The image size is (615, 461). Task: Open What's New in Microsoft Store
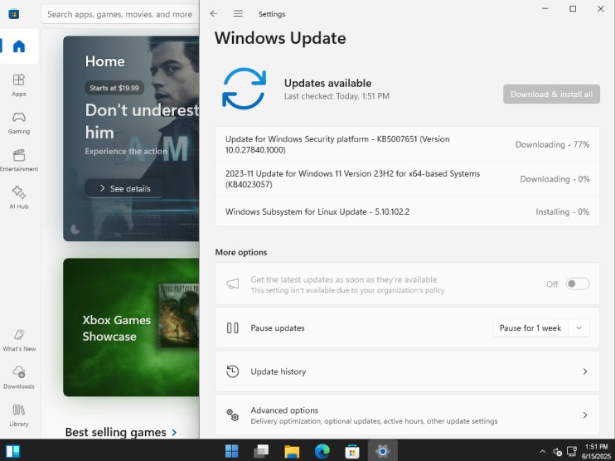tap(19, 340)
